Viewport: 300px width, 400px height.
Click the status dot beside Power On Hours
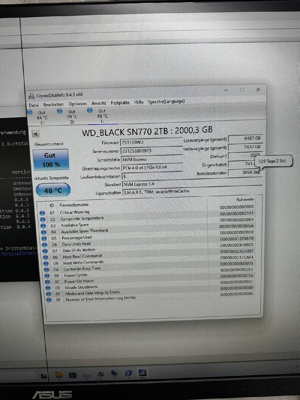pos(48,282)
